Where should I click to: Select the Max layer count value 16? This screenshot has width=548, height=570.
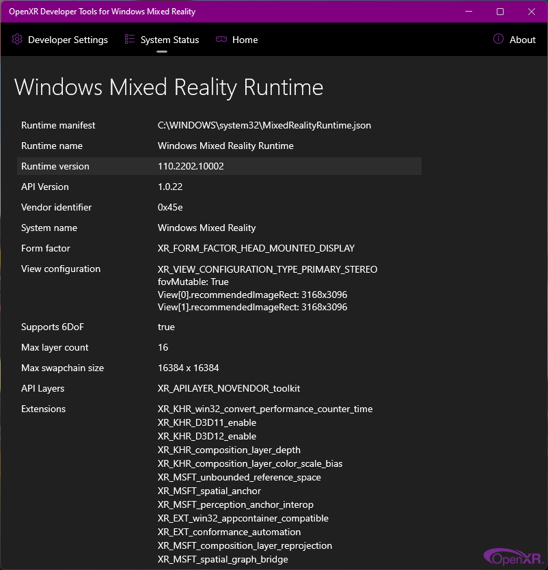click(163, 347)
